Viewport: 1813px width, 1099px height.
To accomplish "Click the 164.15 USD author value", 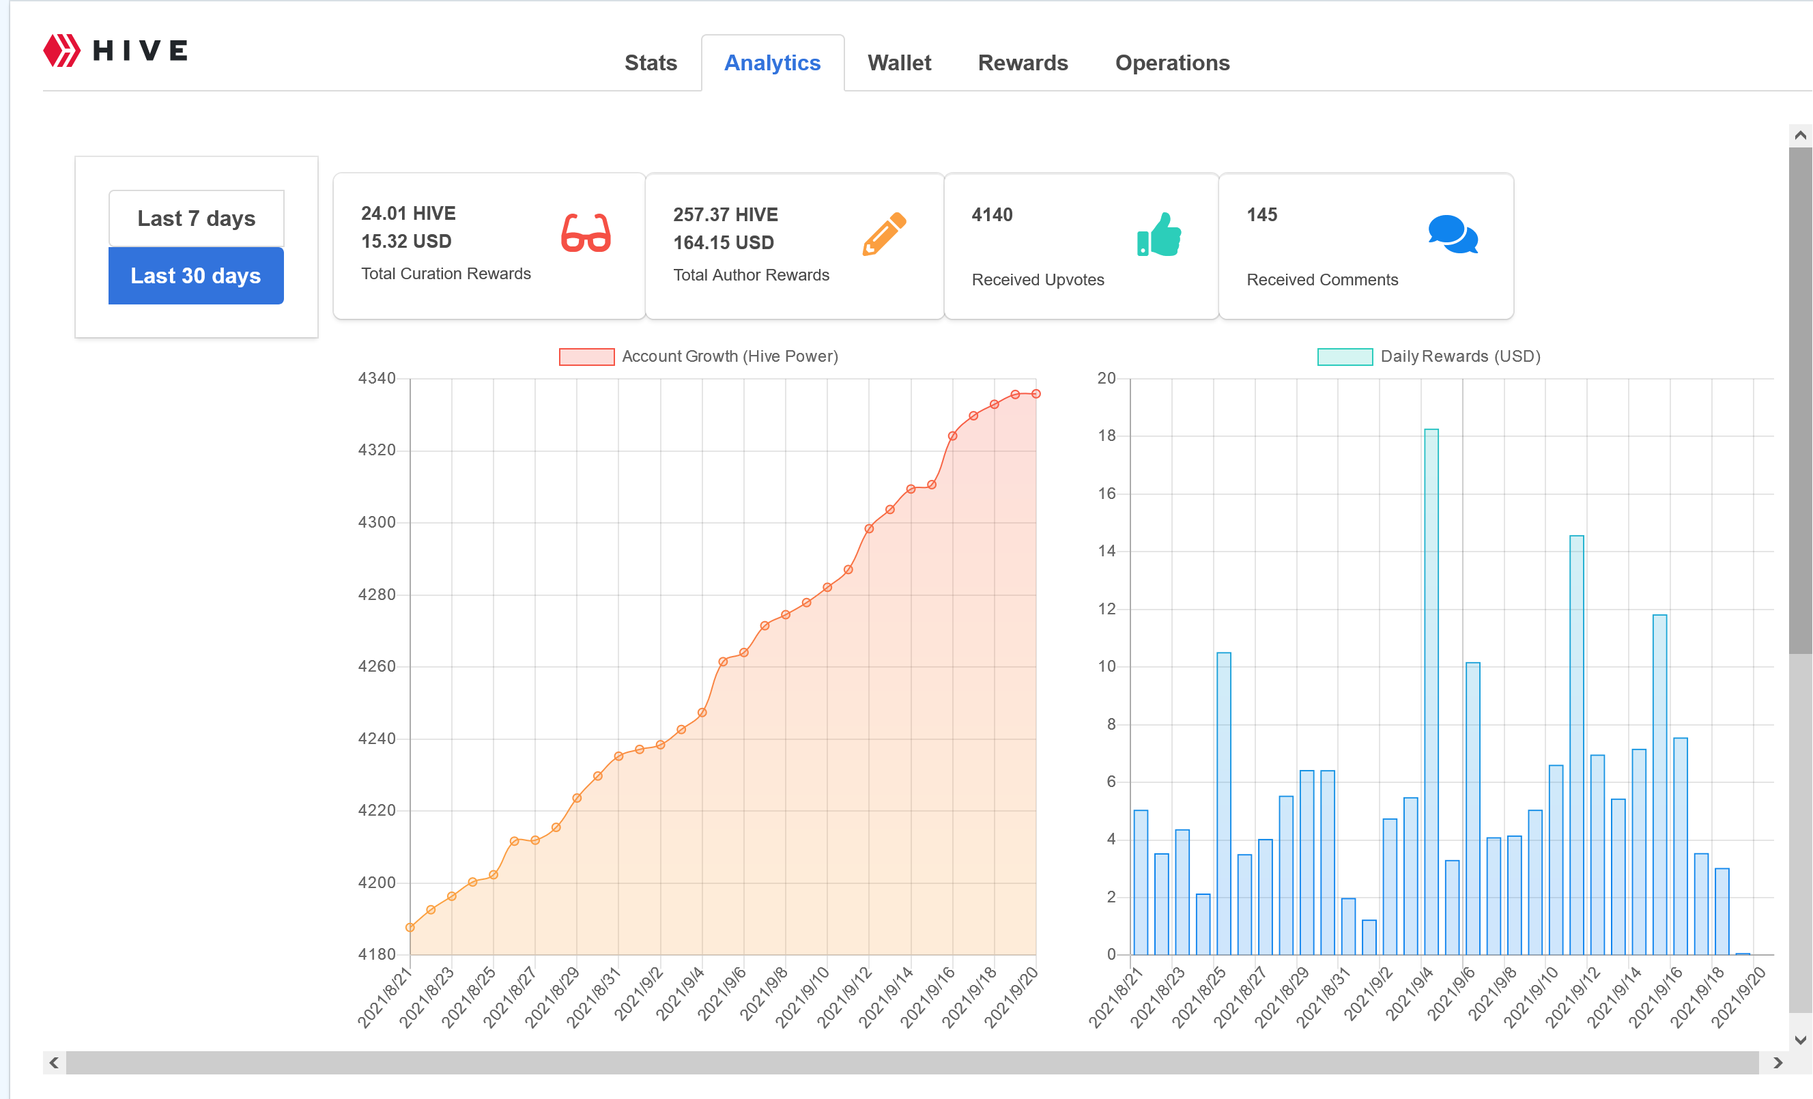I will point(724,243).
